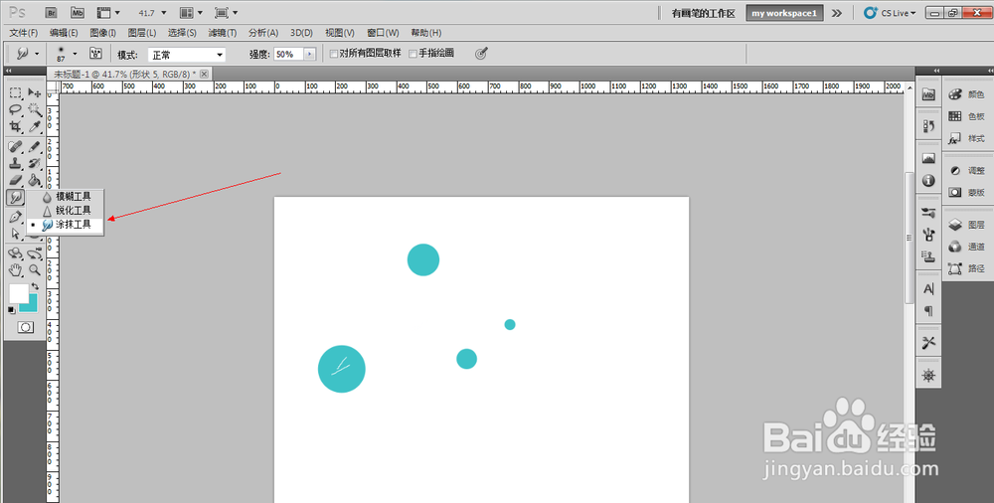Launch Mini Bridge (Mb) in top bar
Screen dimensions: 994x503
pos(78,13)
